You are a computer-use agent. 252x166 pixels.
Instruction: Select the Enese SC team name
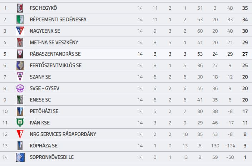[x=40, y=100]
